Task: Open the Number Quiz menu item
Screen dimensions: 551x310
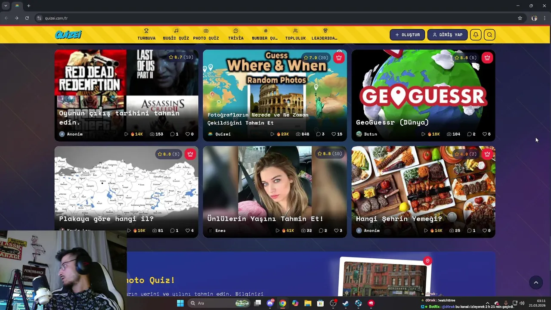Action: click(265, 34)
